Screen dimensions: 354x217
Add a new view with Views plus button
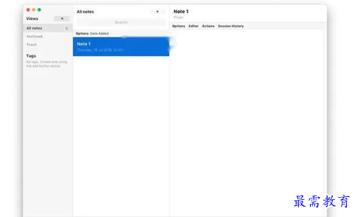click(62, 18)
